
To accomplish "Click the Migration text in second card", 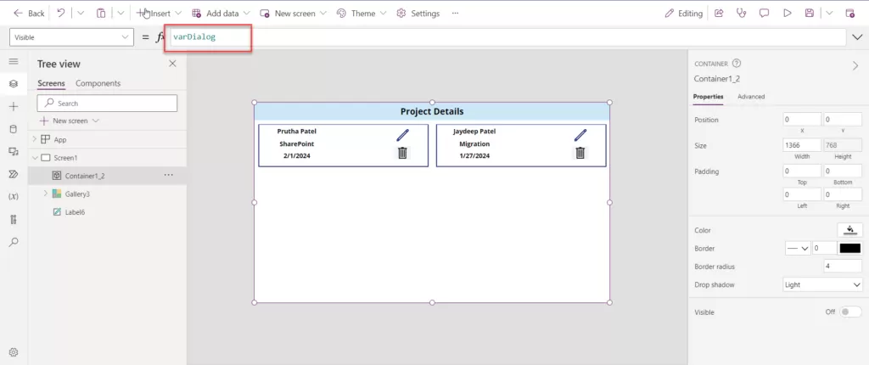I will point(474,143).
